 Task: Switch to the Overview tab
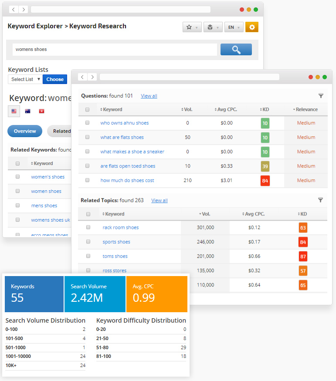pyautogui.click(x=25, y=131)
